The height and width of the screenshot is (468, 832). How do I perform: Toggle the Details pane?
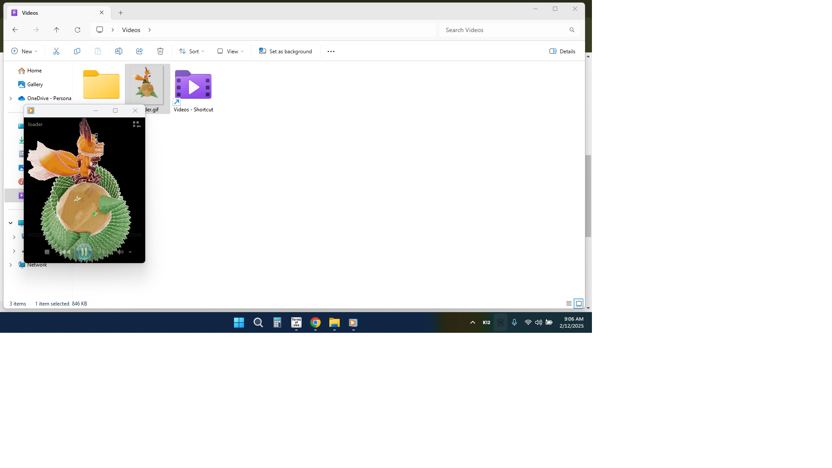point(562,51)
